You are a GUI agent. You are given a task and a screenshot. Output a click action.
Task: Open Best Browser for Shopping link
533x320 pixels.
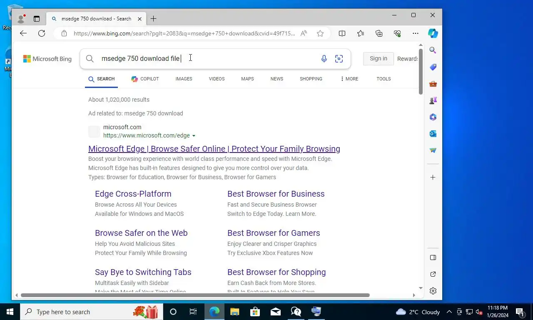pos(276,272)
